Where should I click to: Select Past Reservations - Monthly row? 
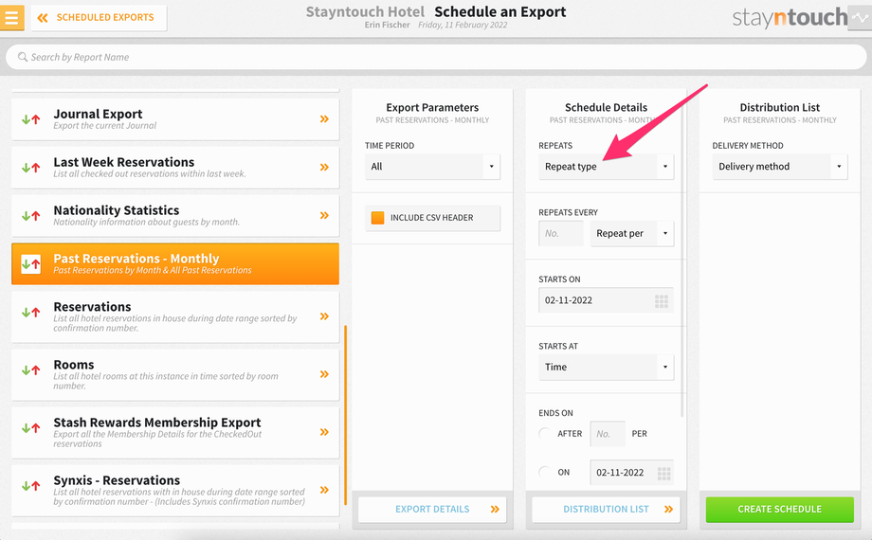pyautogui.click(x=175, y=263)
